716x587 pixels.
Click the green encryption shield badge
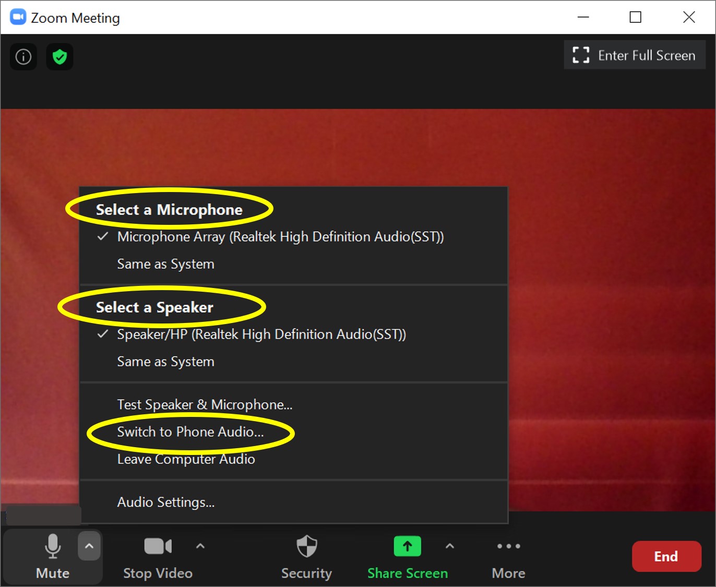(x=59, y=56)
